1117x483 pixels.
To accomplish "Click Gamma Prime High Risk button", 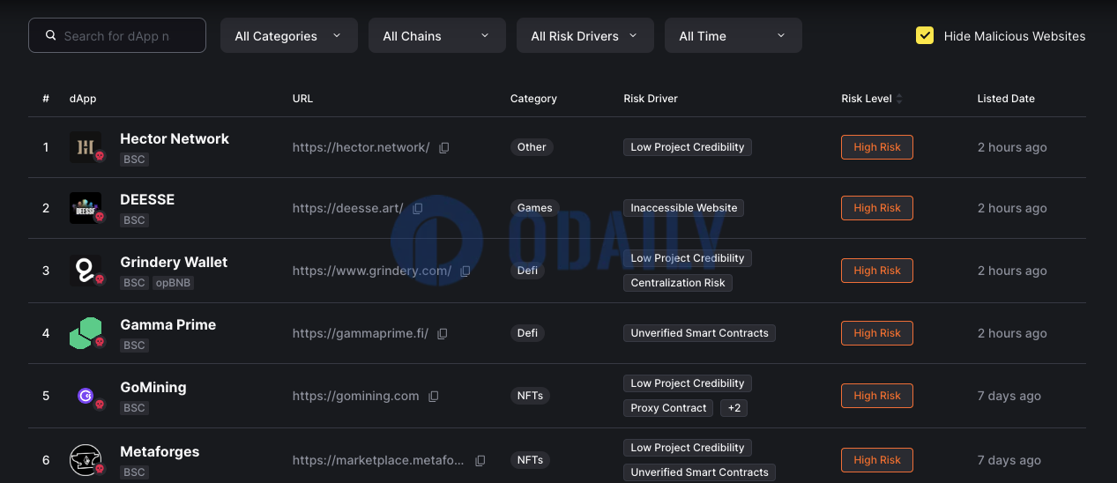I will point(877,333).
